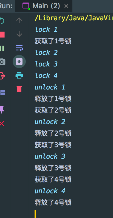Click the Rerun icon in Run panel
Screen dimensions: 113x218
pyautogui.click(x=2, y=20)
